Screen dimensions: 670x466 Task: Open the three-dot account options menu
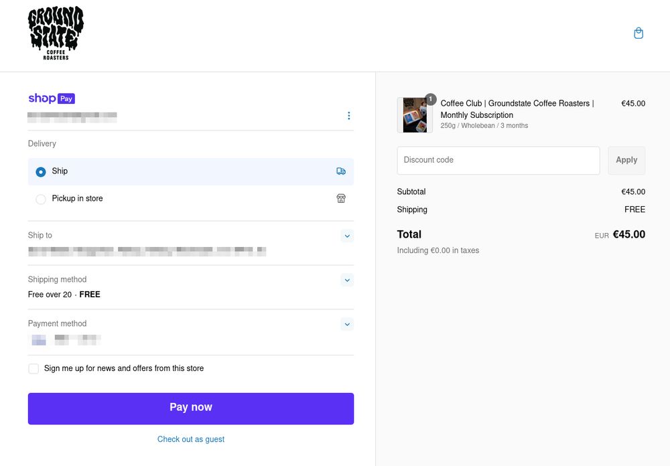tap(349, 116)
